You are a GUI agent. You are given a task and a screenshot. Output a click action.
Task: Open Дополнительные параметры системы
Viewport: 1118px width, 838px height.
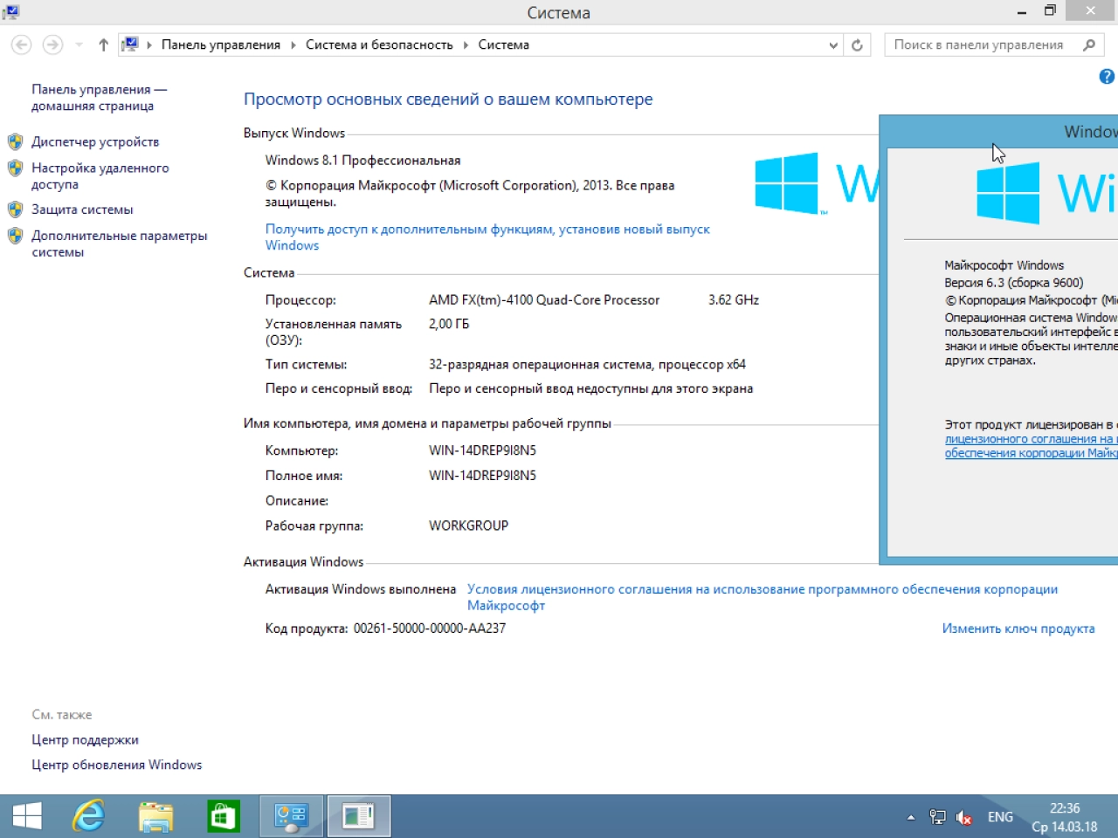[120, 244]
